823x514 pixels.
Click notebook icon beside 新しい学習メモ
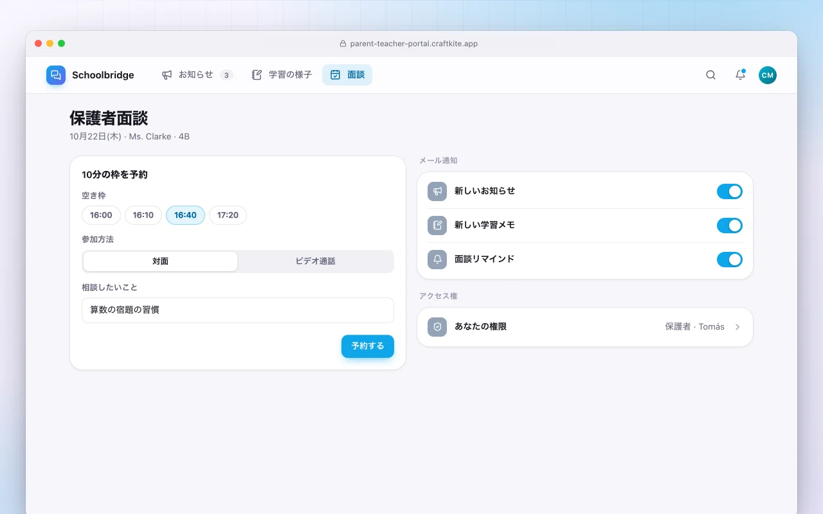tap(437, 226)
